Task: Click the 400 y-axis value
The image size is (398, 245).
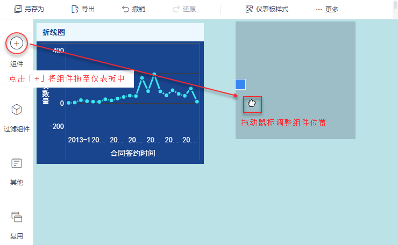Action: (x=58, y=51)
